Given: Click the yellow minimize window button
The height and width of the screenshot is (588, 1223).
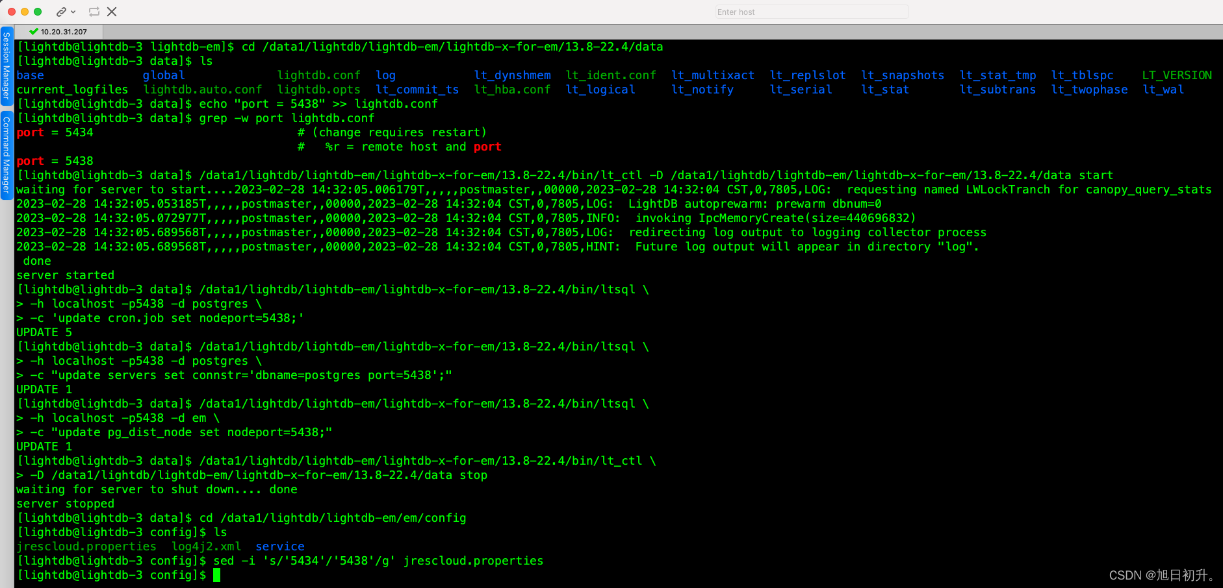Looking at the screenshot, I should [25, 12].
